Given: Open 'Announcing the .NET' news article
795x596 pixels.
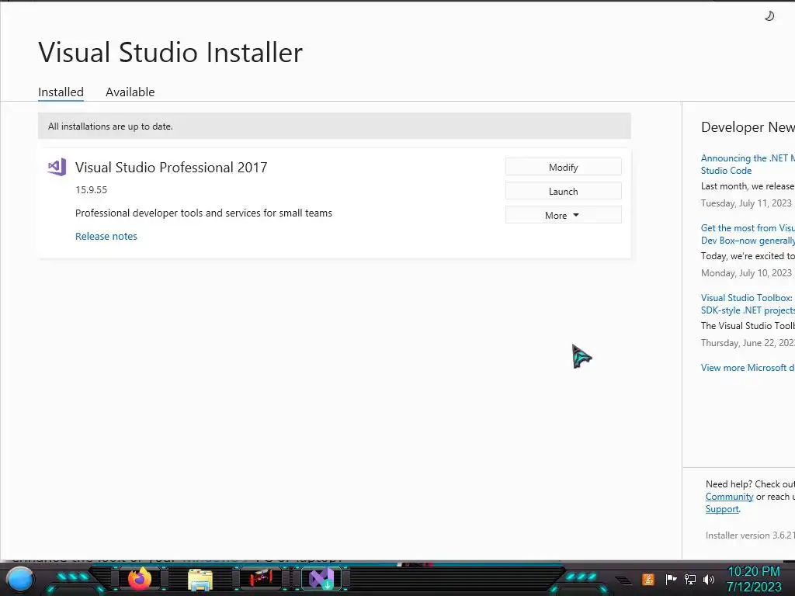Looking at the screenshot, I should click(748, 165).
